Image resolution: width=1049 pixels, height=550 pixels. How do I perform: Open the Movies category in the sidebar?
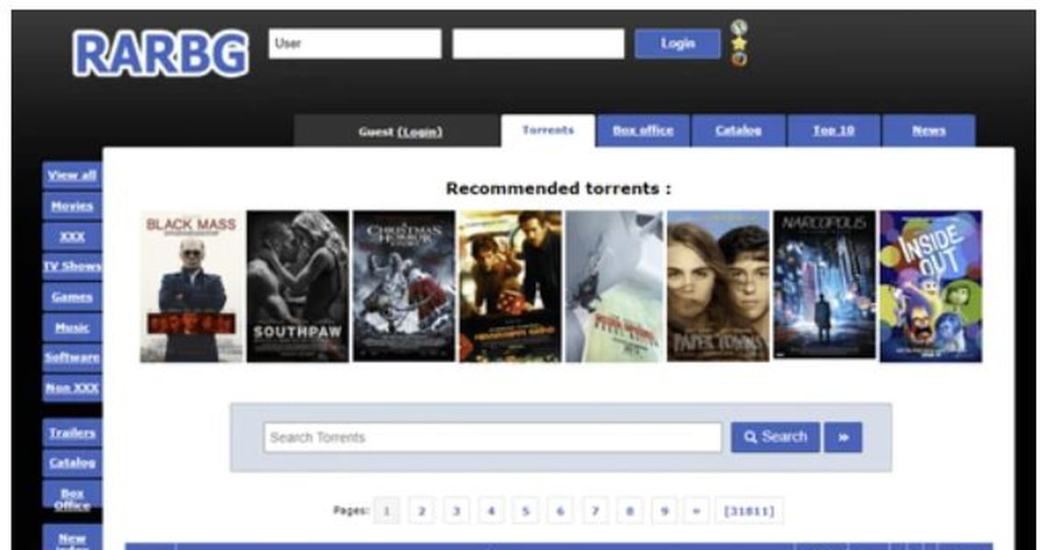coord(71,207)
